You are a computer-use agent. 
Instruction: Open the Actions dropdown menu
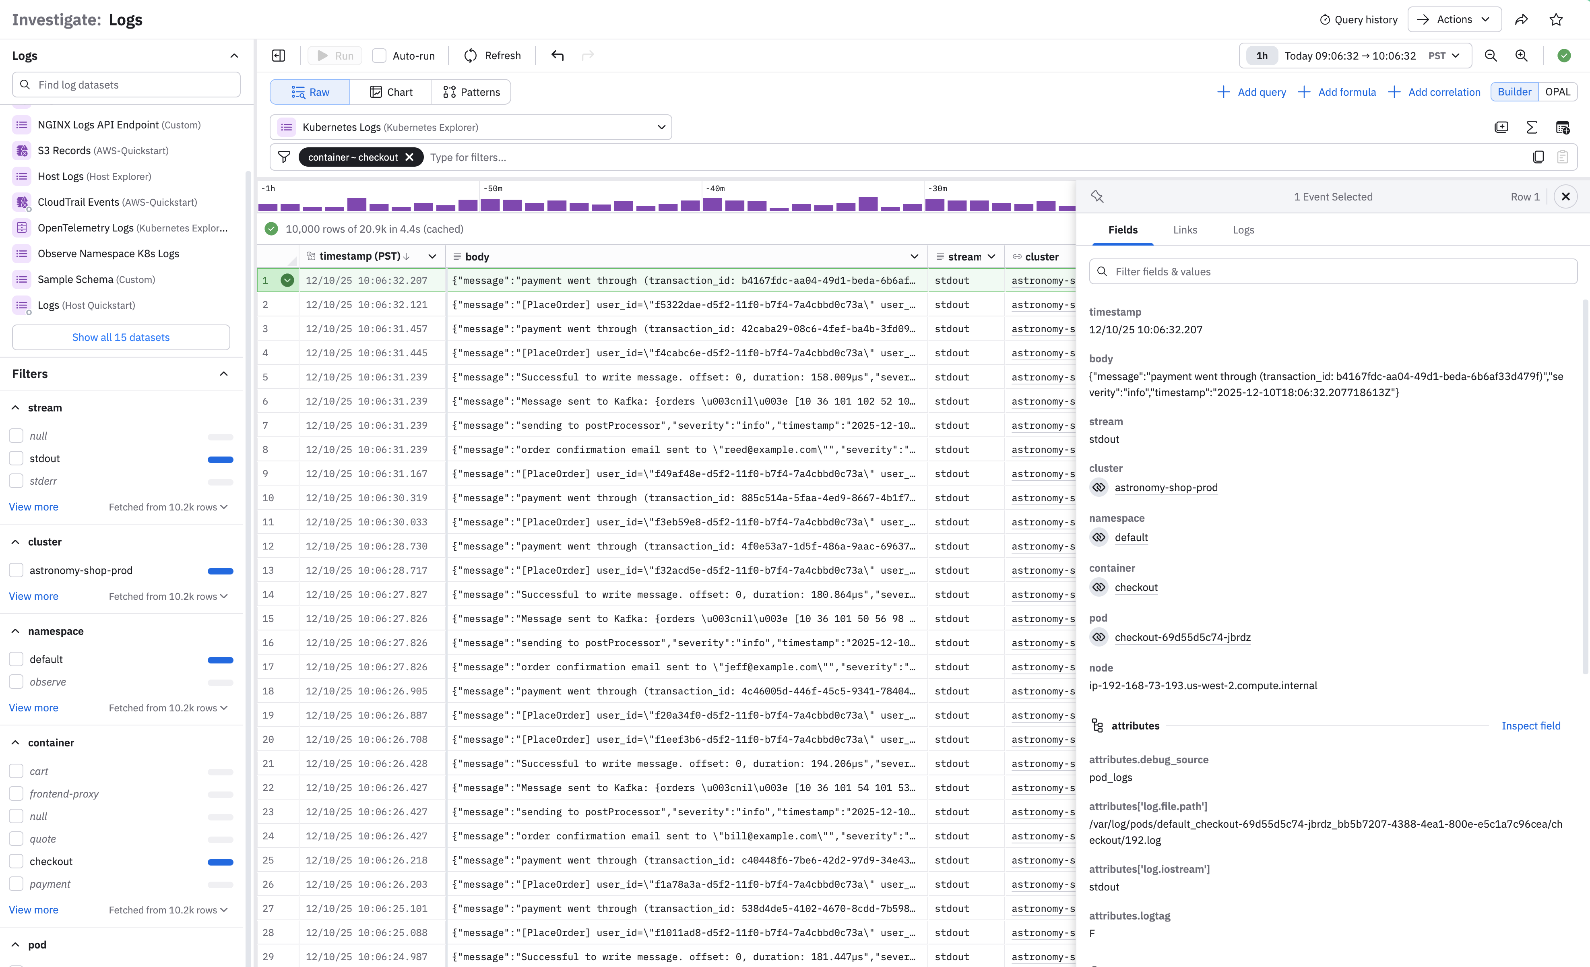tap(1454, 19)
